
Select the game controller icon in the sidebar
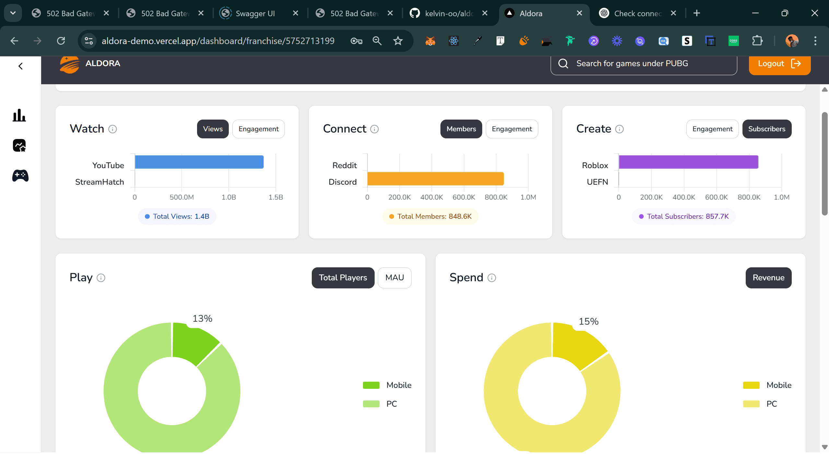pos(20,176)
